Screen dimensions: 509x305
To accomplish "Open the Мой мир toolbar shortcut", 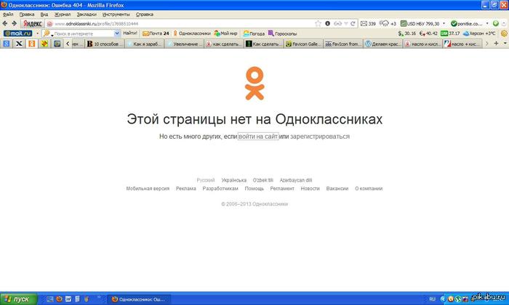I will tap(226, 33).
